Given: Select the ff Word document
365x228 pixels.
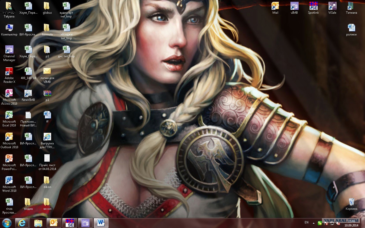Looking at the screenshot, I should pos(47,117).
